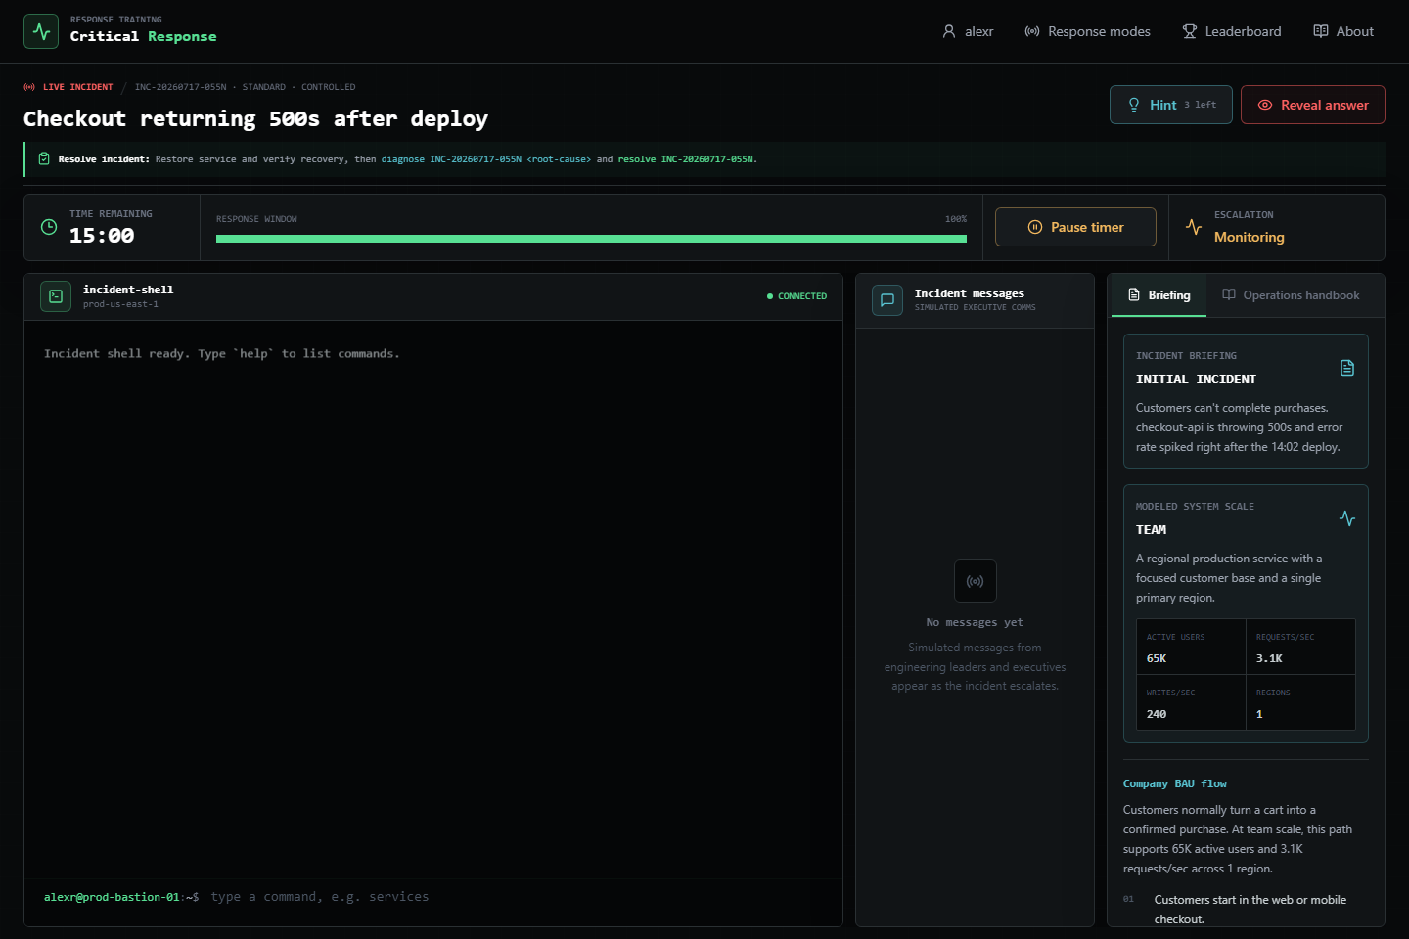Click the book icon in Operations handbook tab
This screenshot has height=939, width=1409.
[x=1229, y=294]
